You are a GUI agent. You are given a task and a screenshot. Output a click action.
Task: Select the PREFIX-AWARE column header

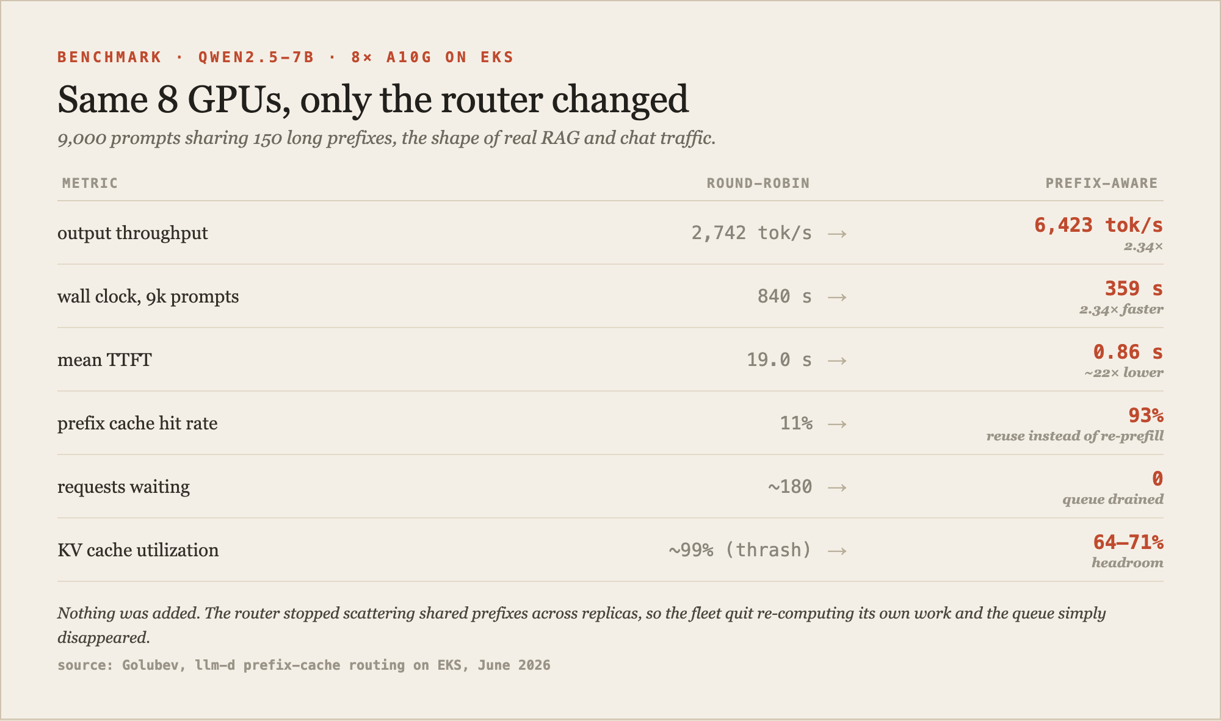point(1101,183)
